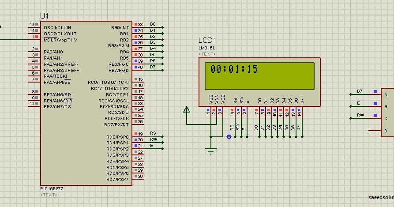Select the E net label at U1 pin 21
This screenshot has width=394, height=207.
[x=151, y=146]
